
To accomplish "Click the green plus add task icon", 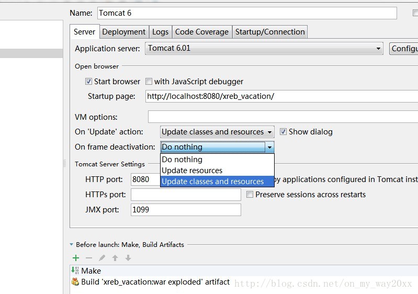I will point(76,258).
